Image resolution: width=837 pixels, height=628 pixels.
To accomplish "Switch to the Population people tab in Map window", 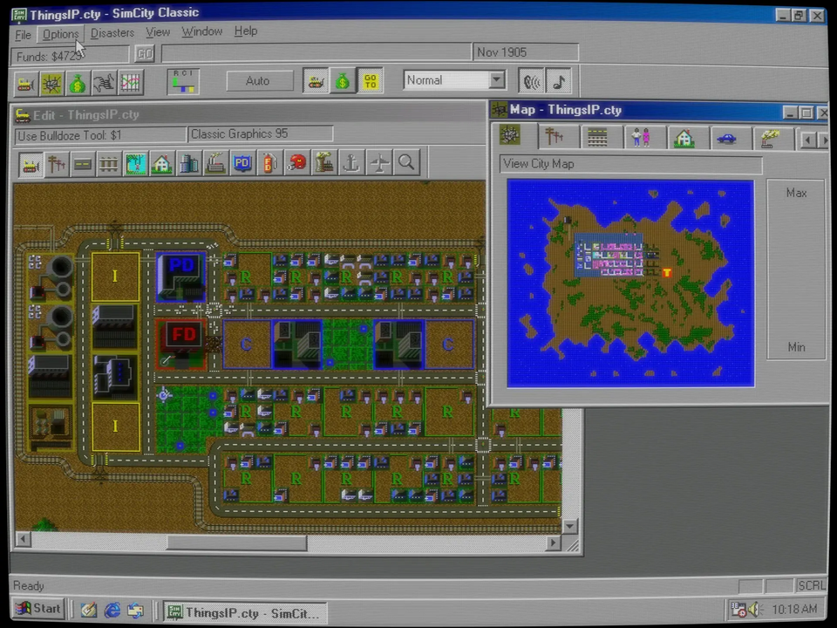I will [641, 138].
